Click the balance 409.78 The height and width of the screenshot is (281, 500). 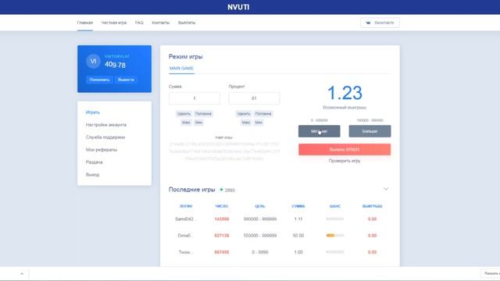click(115, 65)
